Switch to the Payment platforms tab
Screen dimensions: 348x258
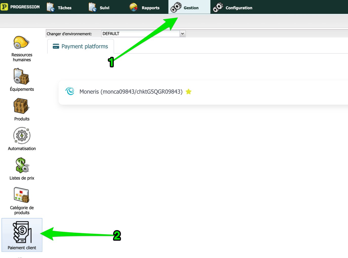(x=81, y=46)
